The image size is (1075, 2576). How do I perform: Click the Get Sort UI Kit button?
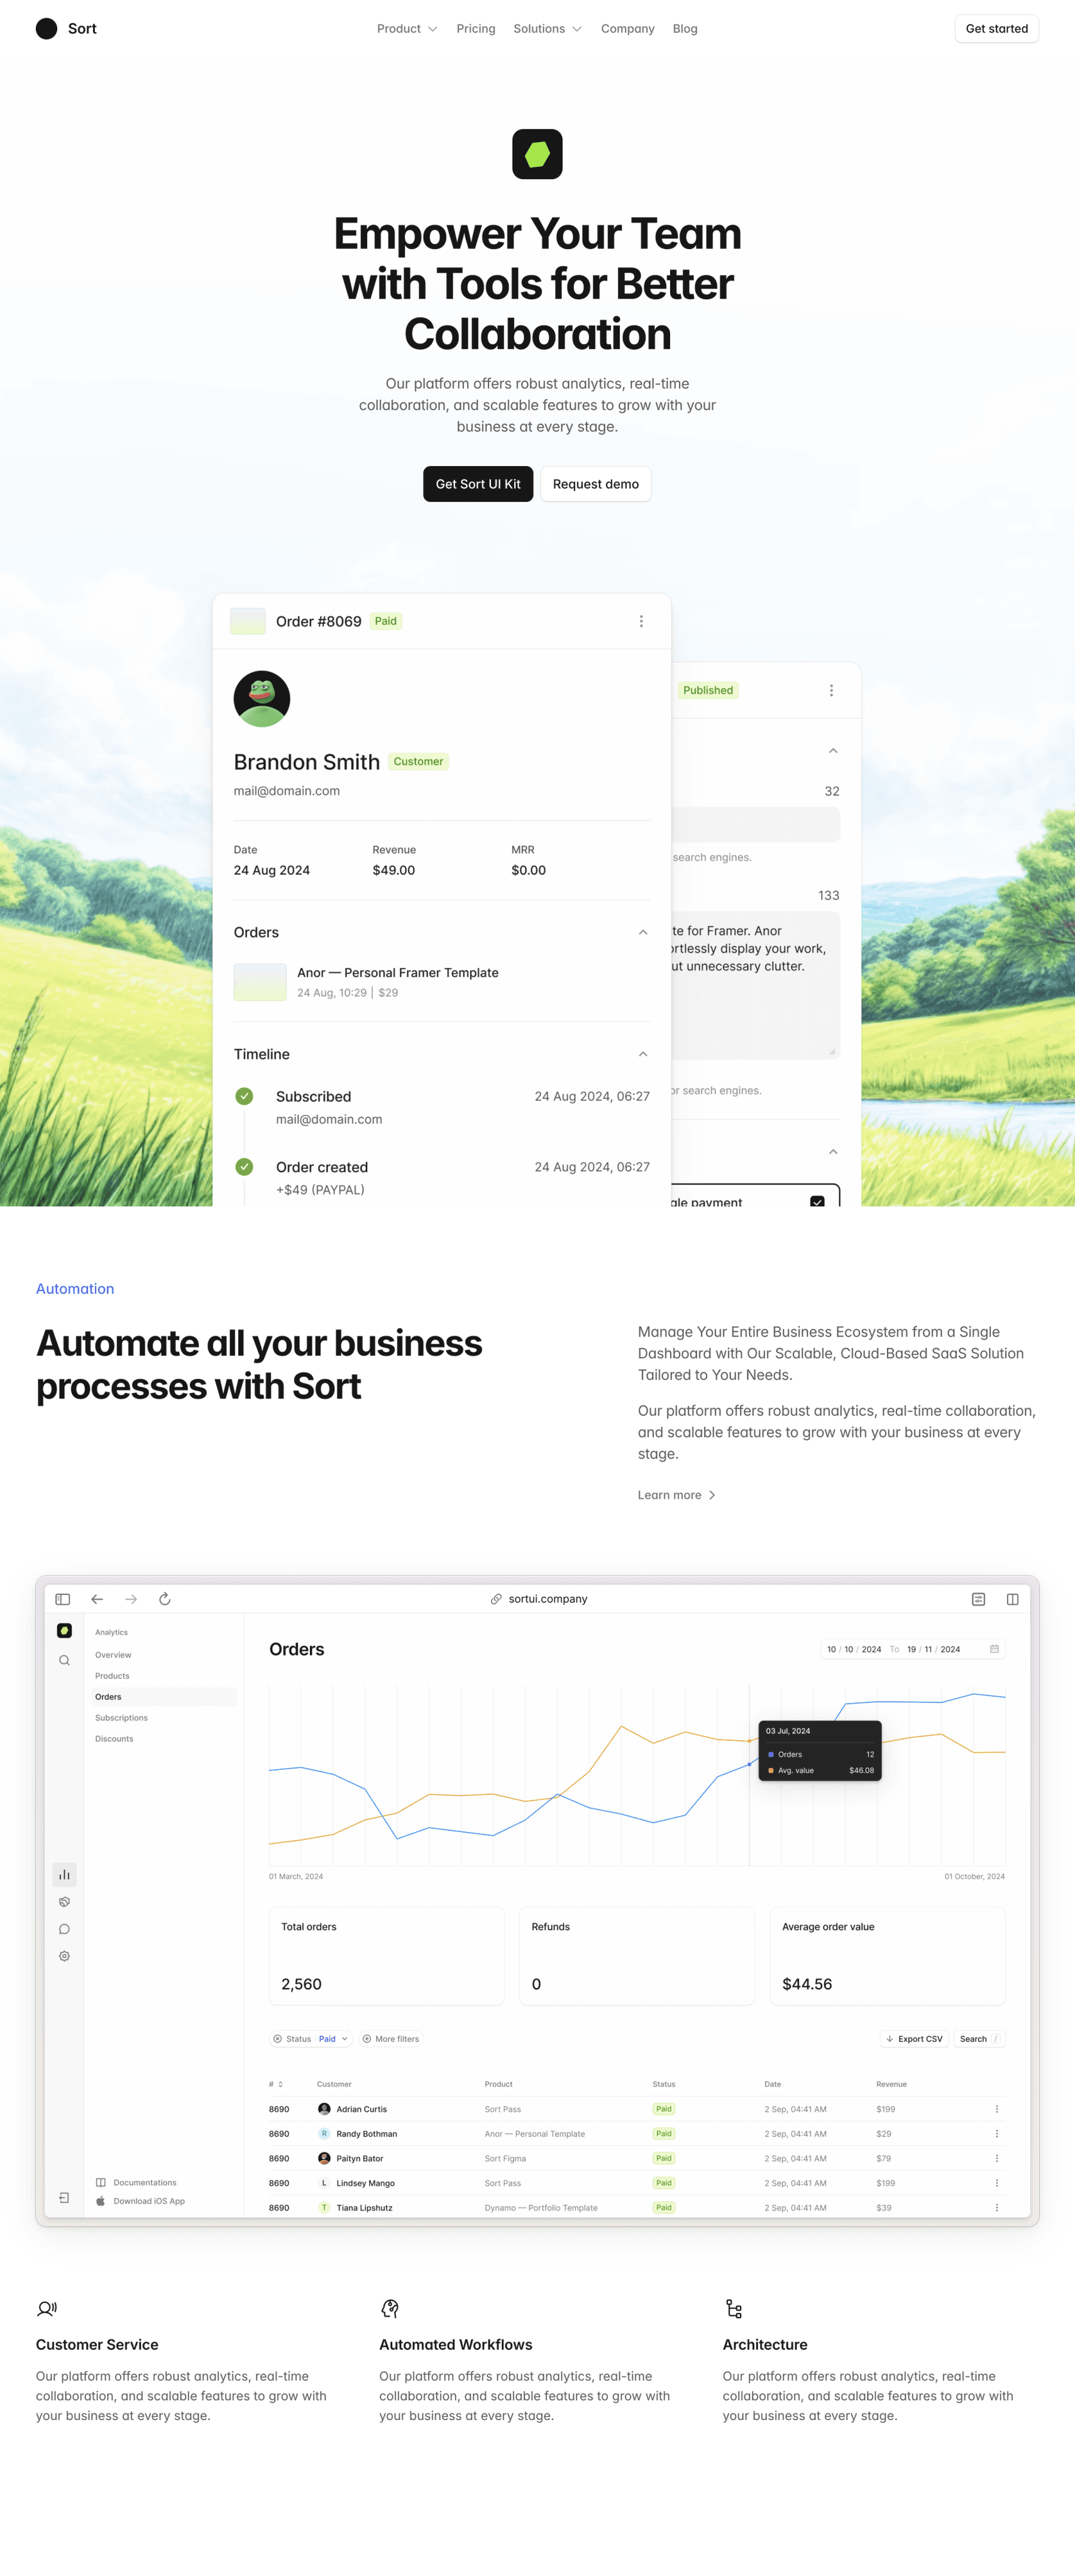point(478,484)
